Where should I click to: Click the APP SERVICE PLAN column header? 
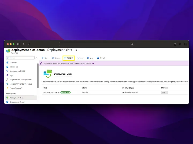pyautogui.click(x=128, y=88)
